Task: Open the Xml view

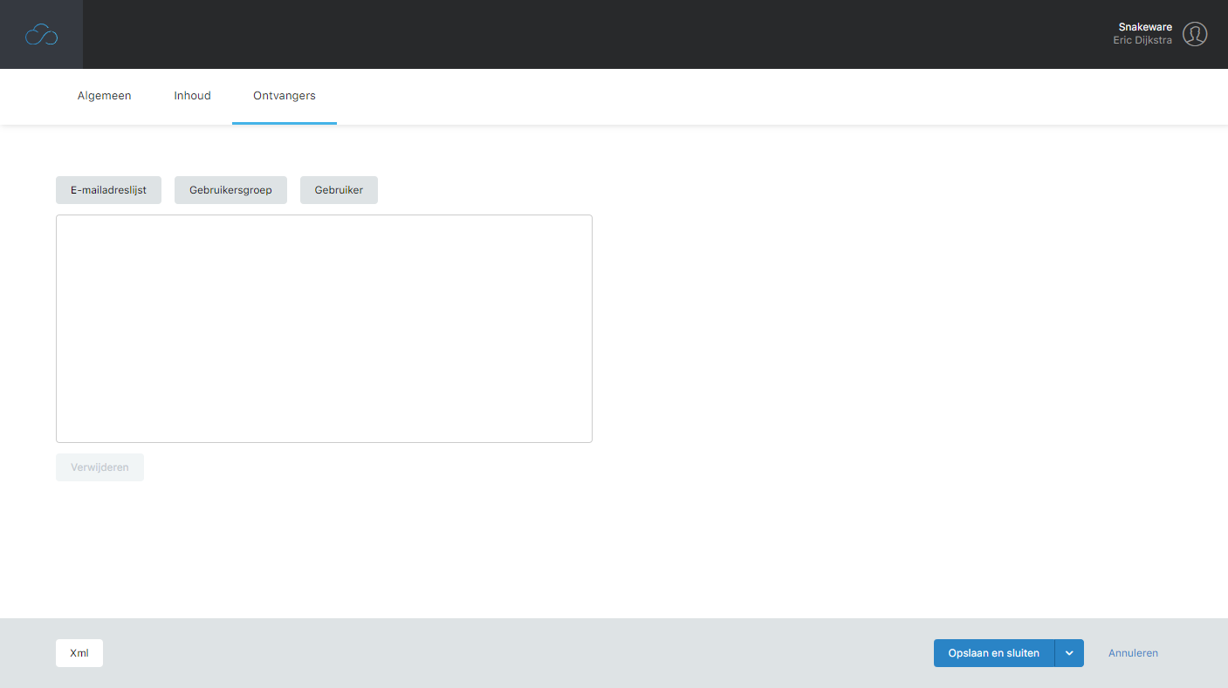Action: 79,653
